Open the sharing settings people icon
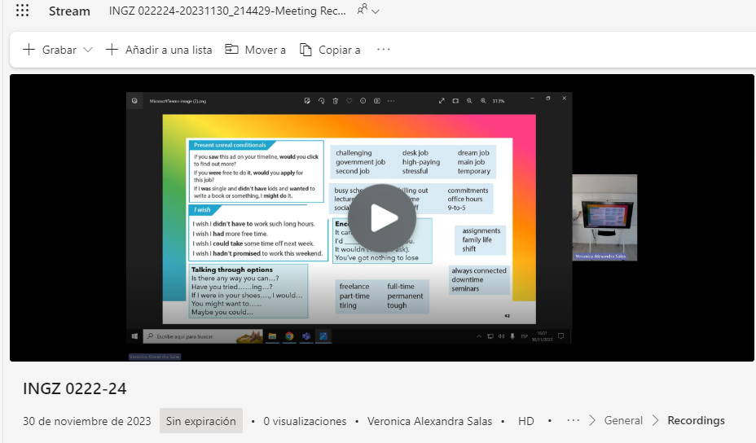This screenshot has width=756, height=443. tap(362, 11)
